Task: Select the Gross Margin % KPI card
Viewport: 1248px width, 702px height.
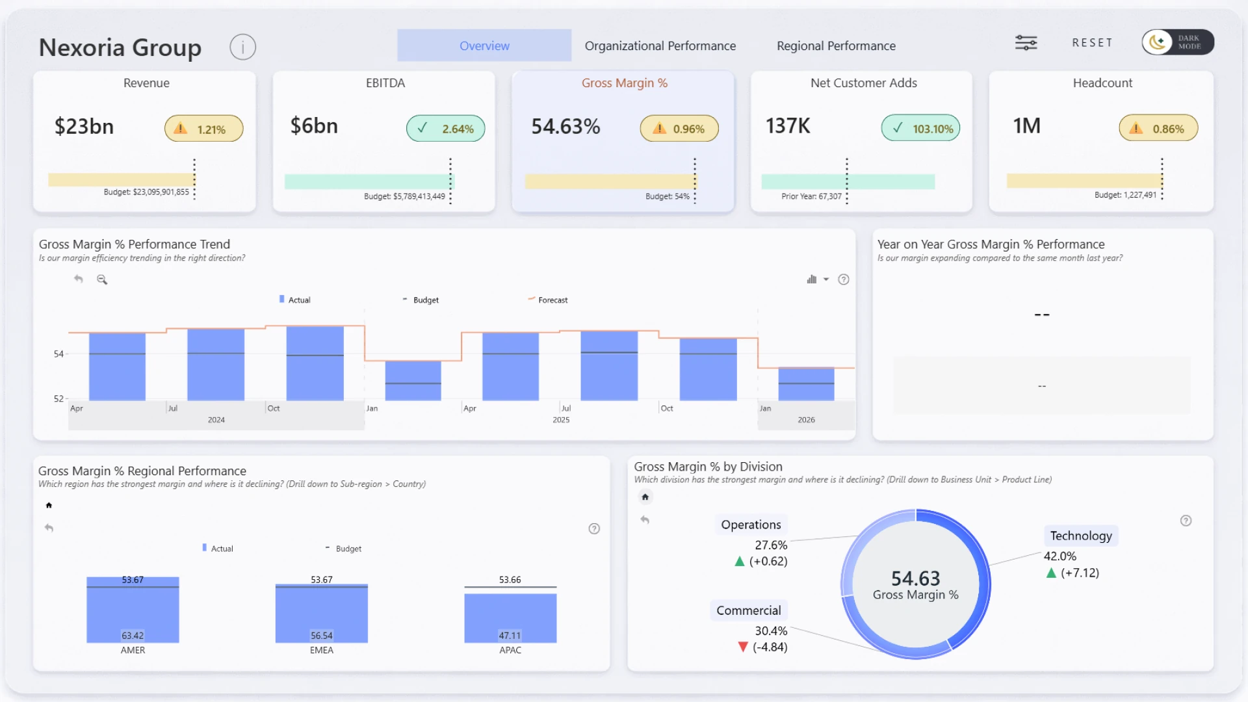Action: 623,141
